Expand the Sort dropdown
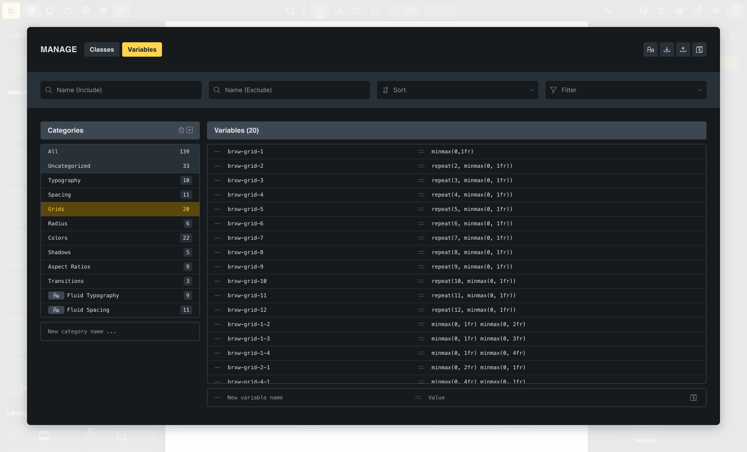 click(x=457, y=90)
